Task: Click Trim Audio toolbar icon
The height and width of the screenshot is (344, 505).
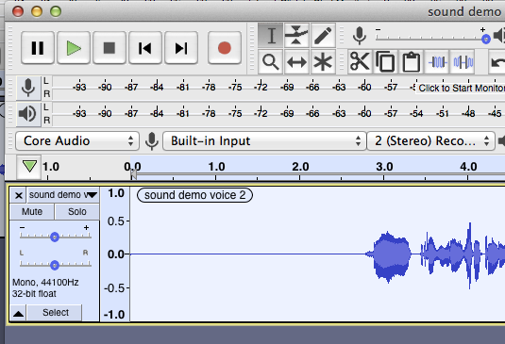Action: [437, 61]
